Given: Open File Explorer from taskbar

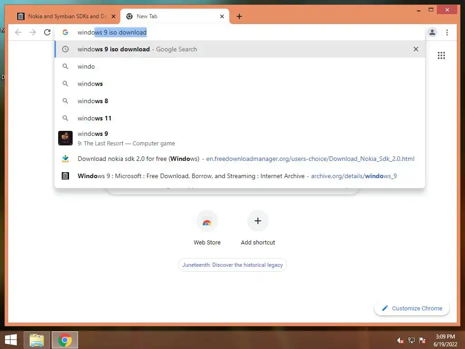Looking at the screenshot, I should (x=36, y=340).
